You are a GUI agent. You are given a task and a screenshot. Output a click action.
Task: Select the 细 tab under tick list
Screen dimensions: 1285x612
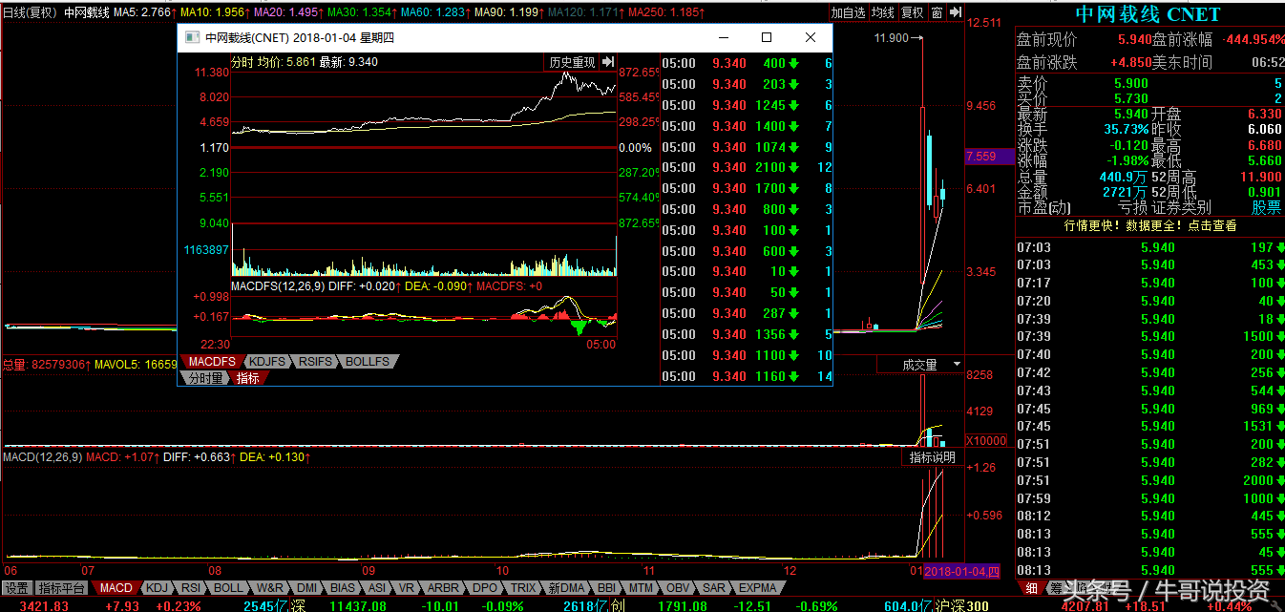[1031, 587]
